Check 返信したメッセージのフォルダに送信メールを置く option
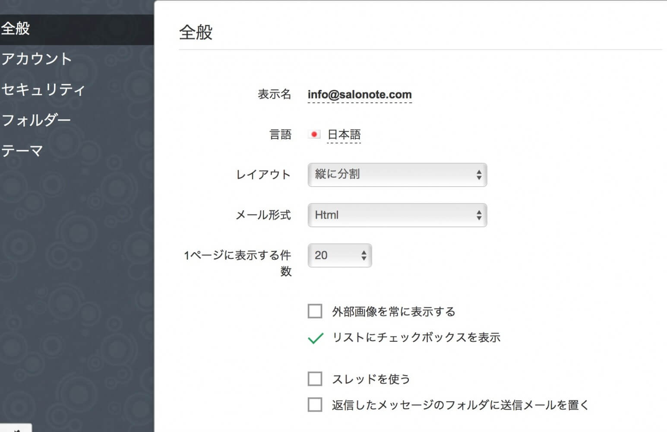 (x=315, y=405)
